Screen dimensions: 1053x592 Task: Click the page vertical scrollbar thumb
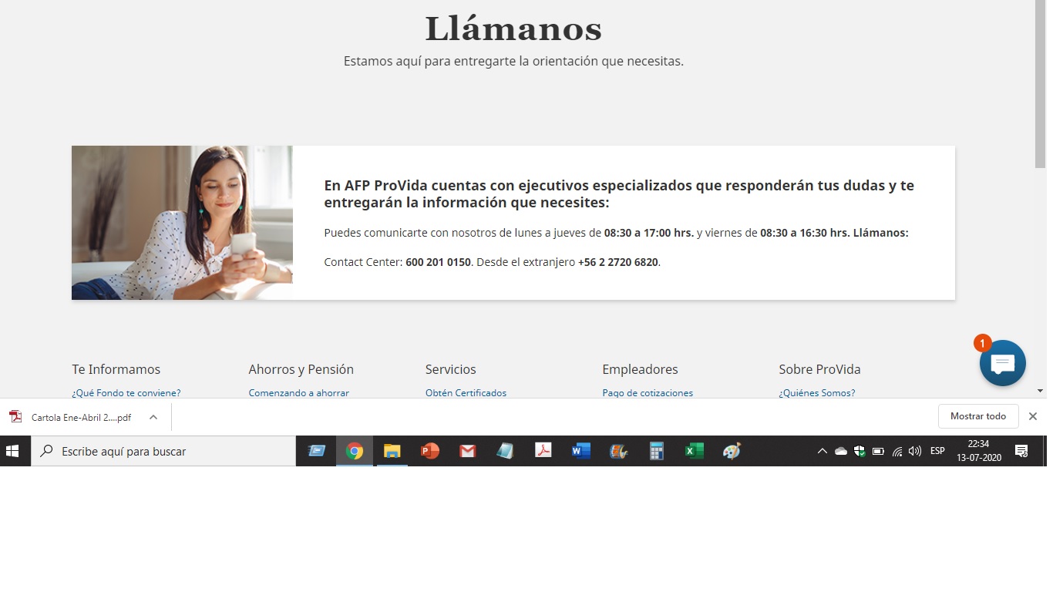click(x=1041, y=84)
